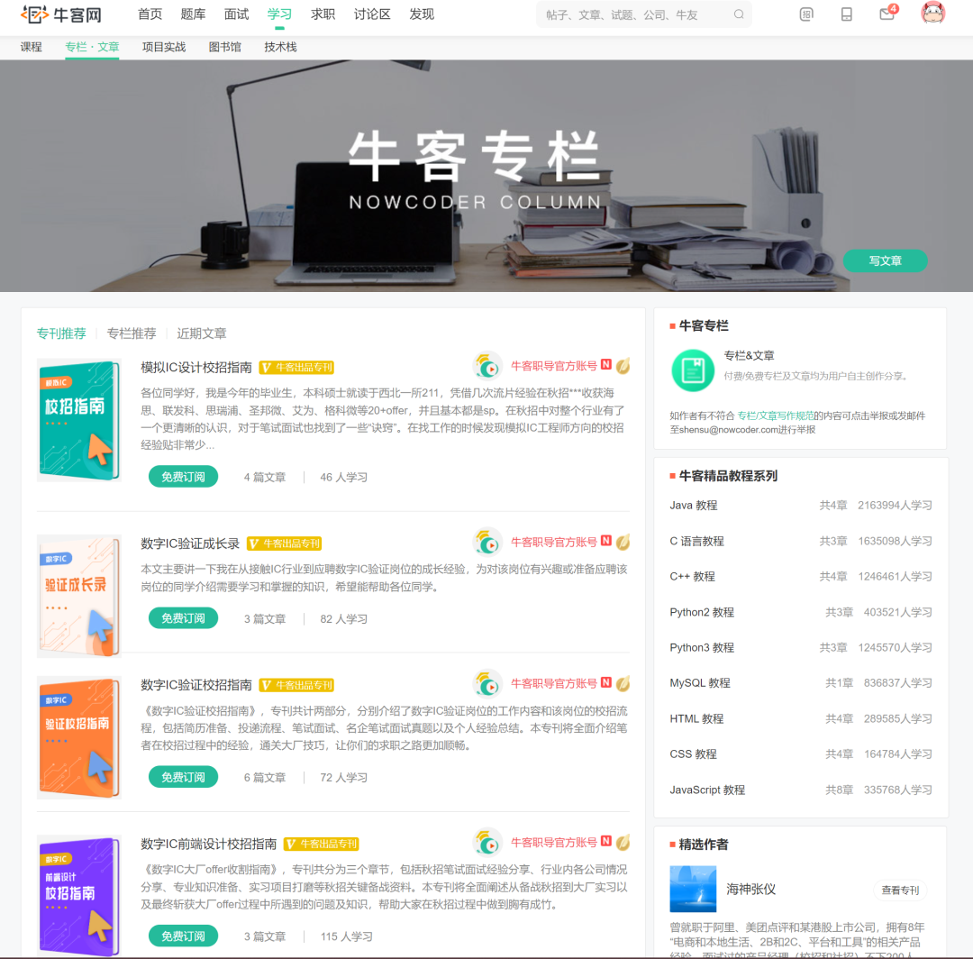Click 免费订阅 for 数字IC前端设计校招指南
The height and width of the screenshot is (959, 973).
(x=183, y=936)
